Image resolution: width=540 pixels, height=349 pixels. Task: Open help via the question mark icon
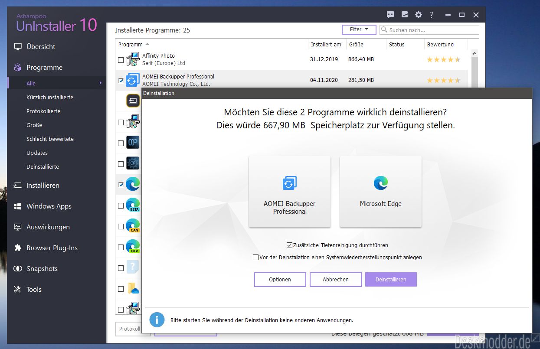tap(432, 15)
